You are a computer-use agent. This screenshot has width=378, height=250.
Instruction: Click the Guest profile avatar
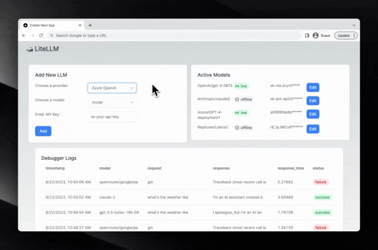[x=315, y=35]
